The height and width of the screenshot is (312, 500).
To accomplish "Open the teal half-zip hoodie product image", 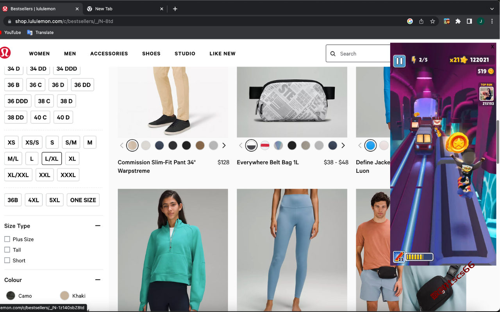I will 173,250.
